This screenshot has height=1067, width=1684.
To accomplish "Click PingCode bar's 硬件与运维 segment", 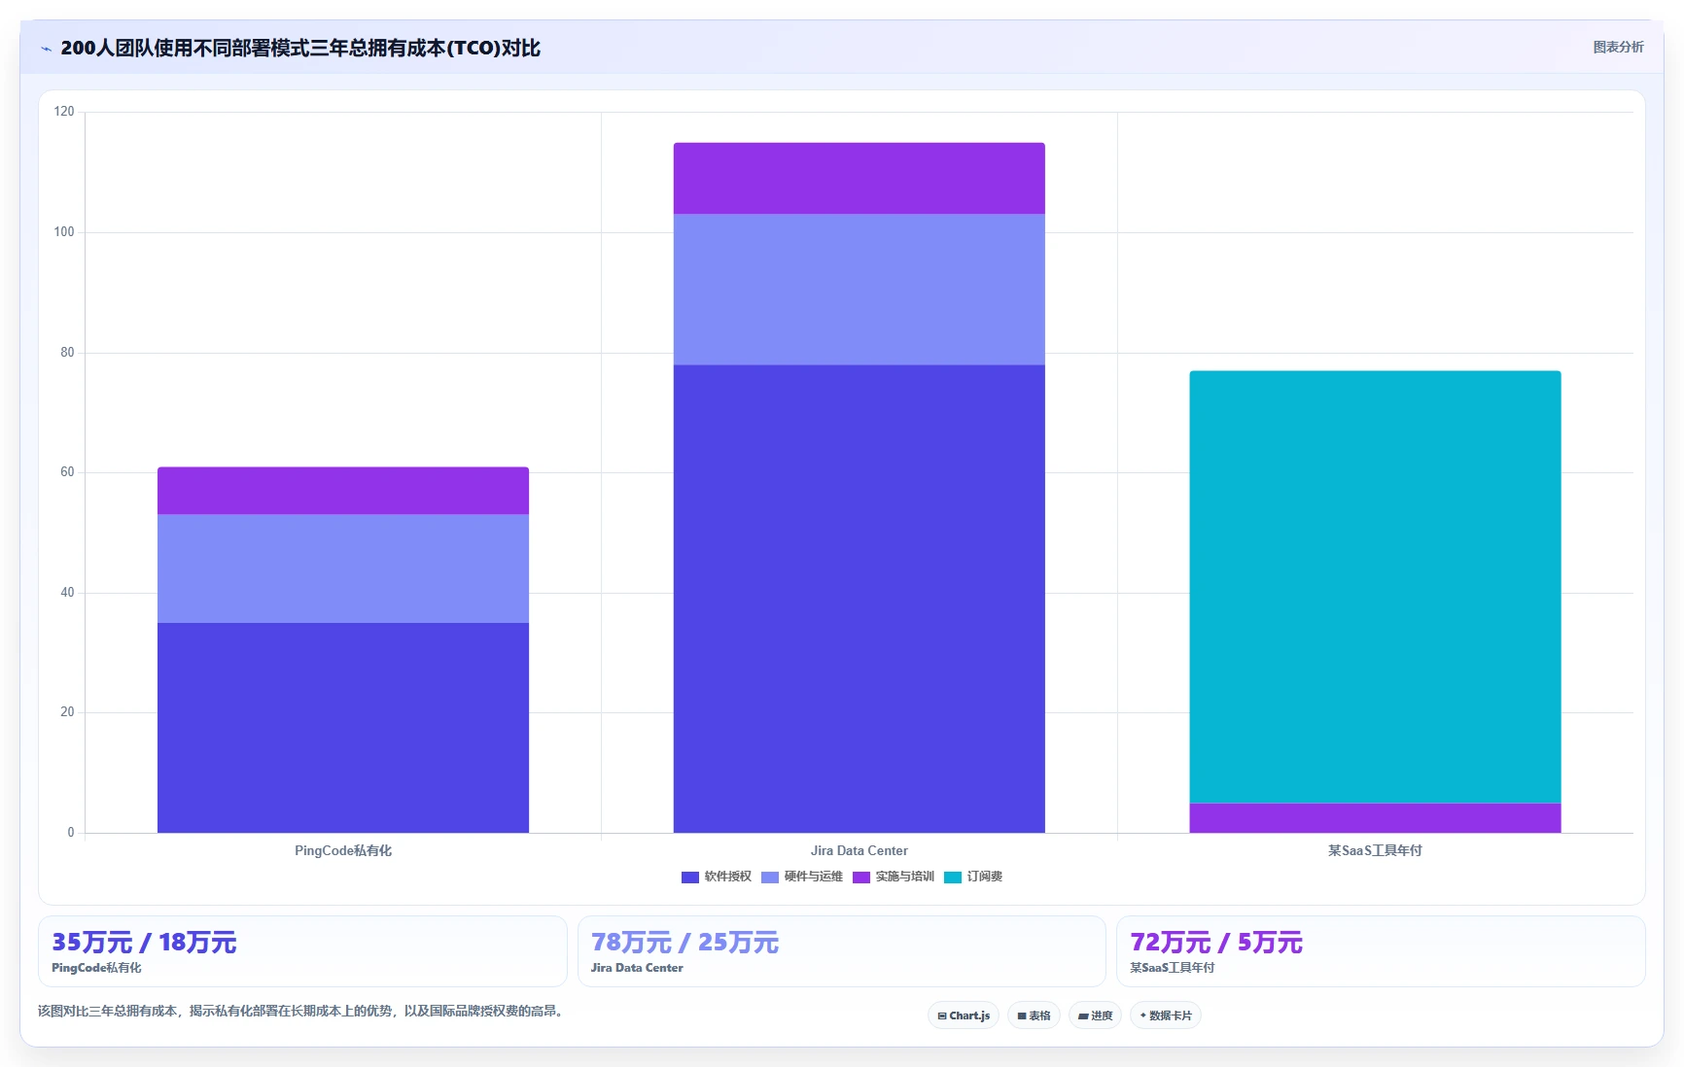I will point(343,568).
